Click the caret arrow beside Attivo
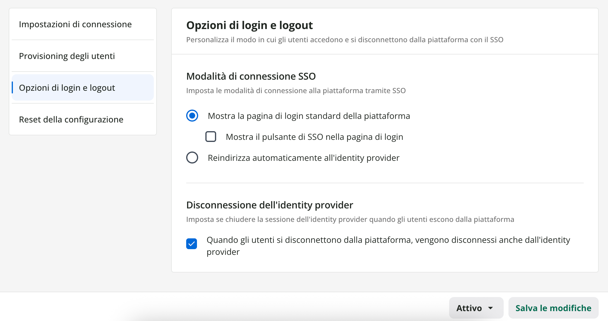The image size is (608, 321). (490, 308)
